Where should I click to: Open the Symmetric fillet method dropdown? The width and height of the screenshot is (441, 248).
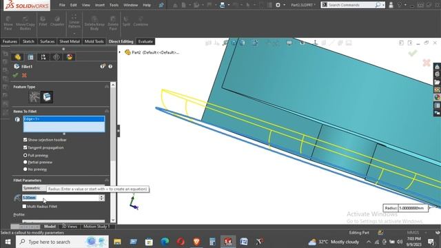pyautogui.click(x=63, y=188)
